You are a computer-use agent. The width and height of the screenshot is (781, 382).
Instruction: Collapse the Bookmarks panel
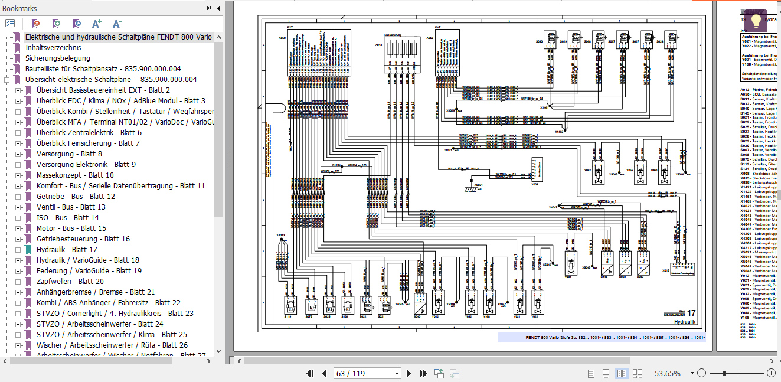[219, 8]
